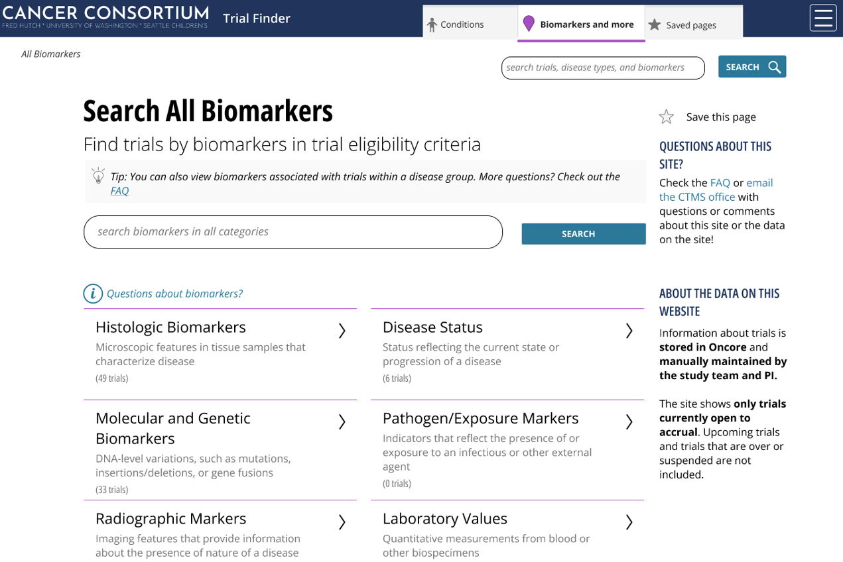Click the lightbulb tip icon

(x=98, y=176)
